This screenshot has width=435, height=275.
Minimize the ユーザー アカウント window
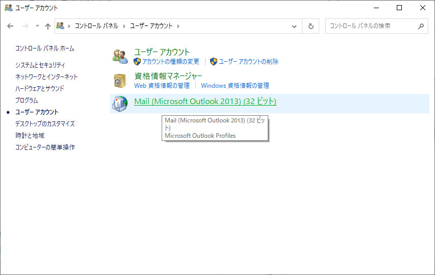coord(376,8)
